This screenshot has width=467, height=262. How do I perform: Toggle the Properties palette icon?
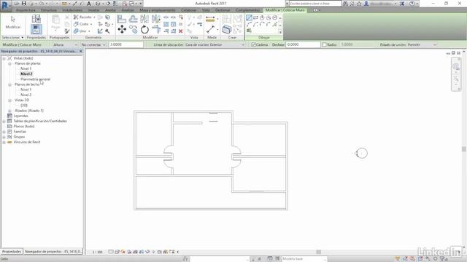click(x=36, y=29)
